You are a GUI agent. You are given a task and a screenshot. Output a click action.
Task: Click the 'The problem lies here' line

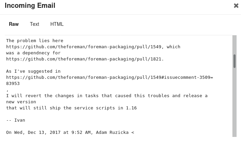35,41
